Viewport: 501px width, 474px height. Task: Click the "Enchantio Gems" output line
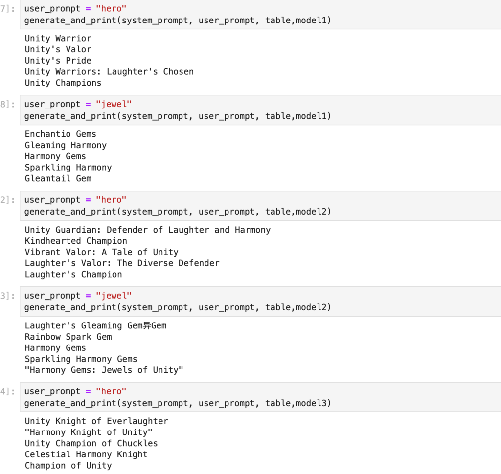(x=60, y=134)
